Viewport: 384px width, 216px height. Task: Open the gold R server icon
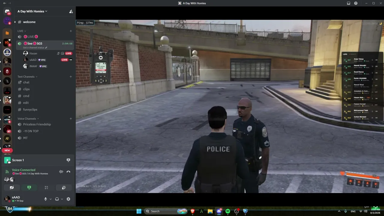pos(7,139)
